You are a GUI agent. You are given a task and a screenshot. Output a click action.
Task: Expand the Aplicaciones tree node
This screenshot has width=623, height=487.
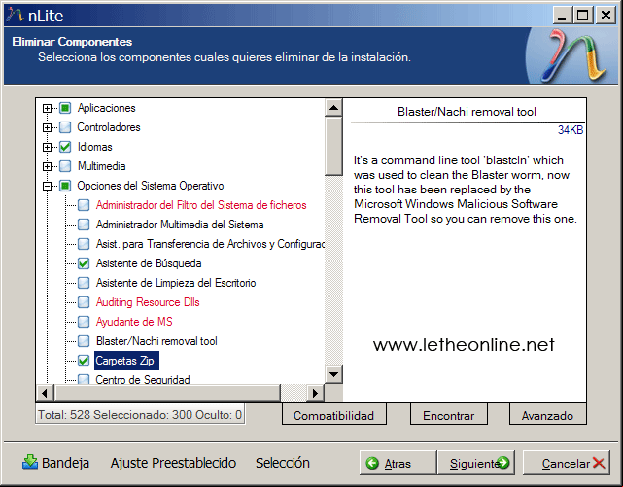click(x=47, y=108)
